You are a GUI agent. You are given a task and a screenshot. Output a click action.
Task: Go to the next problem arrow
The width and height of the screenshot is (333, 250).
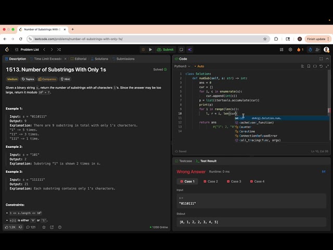pyautogui.click(x=51, y=49)
